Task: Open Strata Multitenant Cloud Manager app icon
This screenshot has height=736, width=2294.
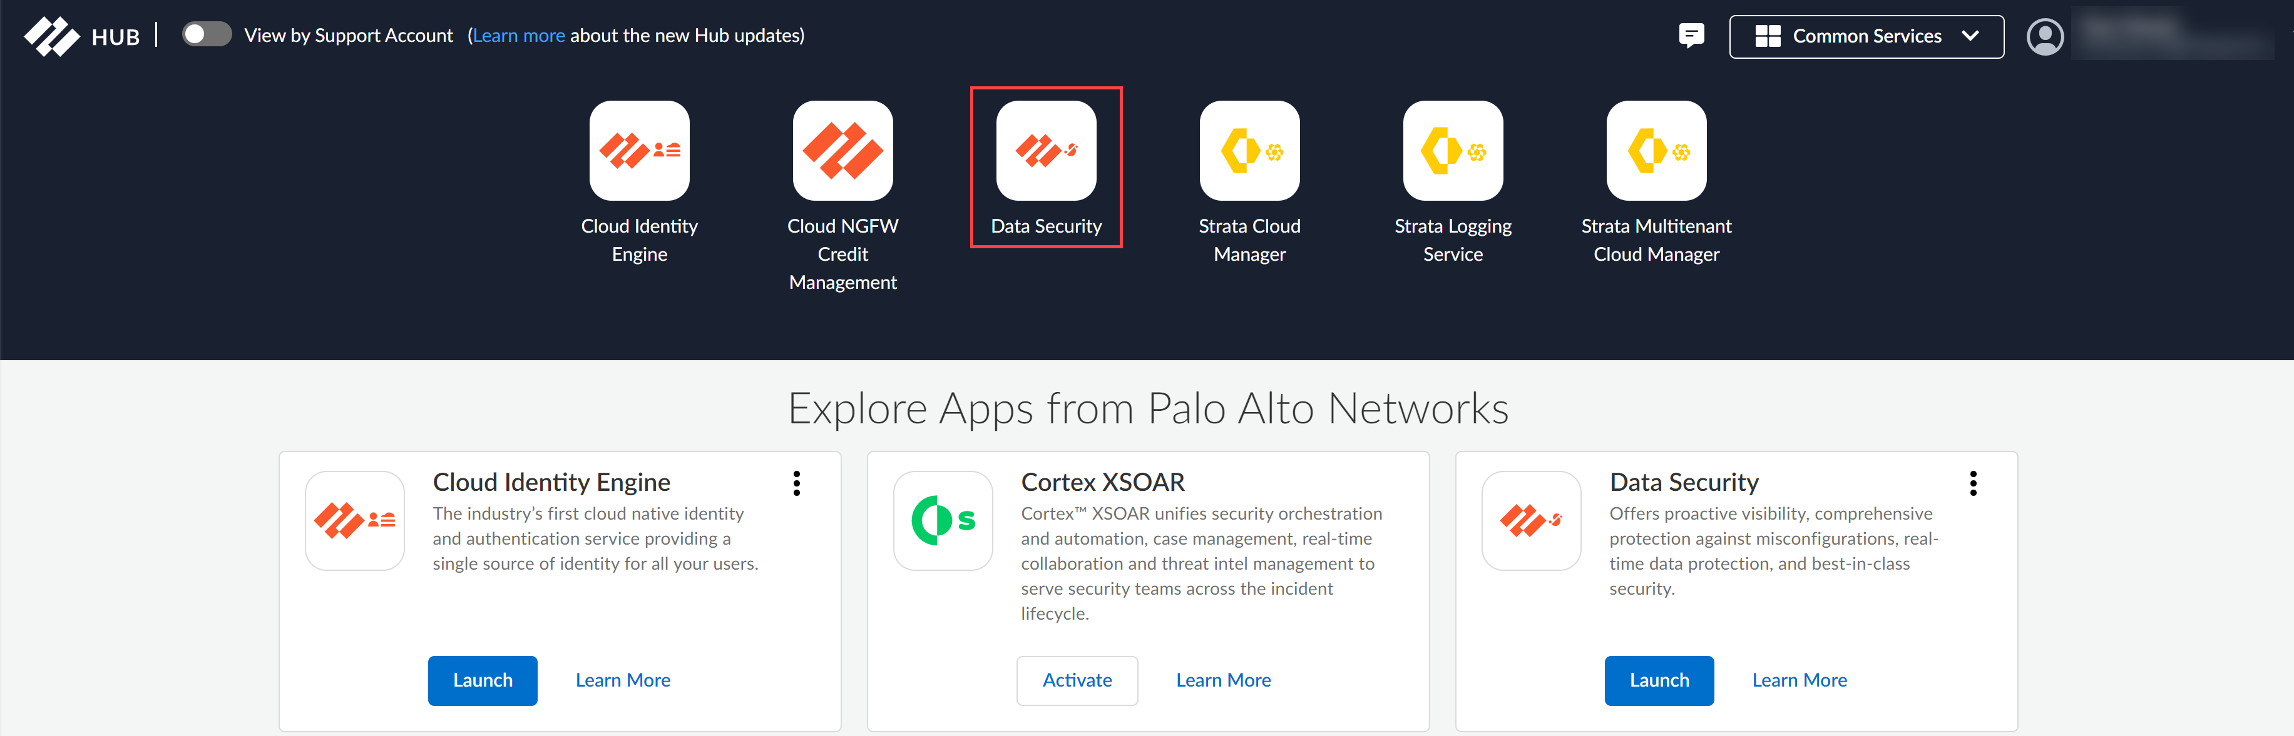Action: coord(1656,151)
